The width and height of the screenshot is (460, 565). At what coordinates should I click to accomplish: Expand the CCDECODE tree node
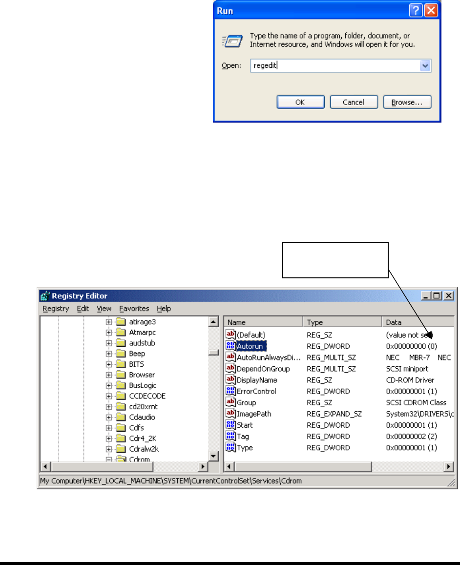point(109,396)
